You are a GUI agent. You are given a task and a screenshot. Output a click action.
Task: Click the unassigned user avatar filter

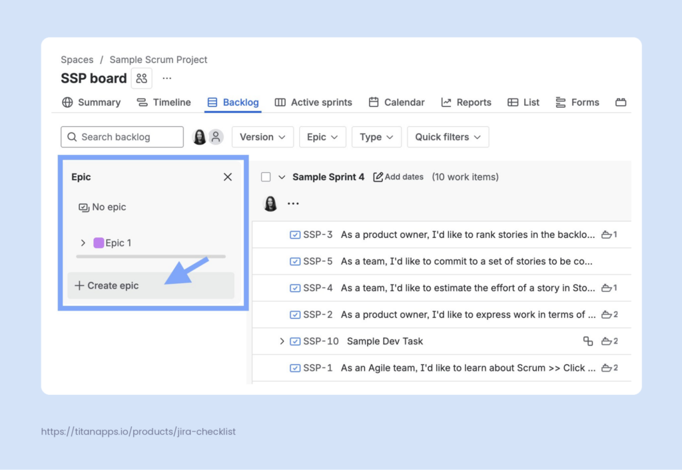click(x=216, y=137)
